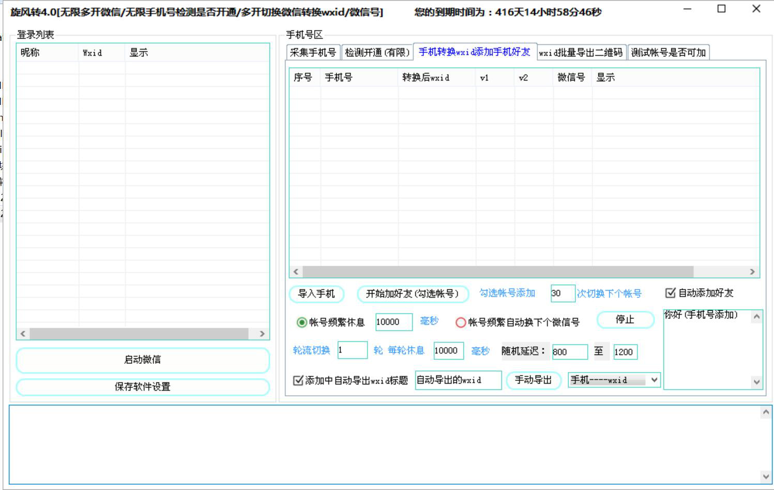Click the login list horizontal scrollbar thumb

tap(139, 334)
